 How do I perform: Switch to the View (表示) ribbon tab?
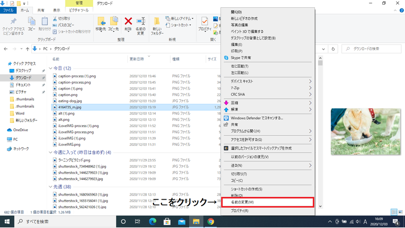[x=57, y=10]
